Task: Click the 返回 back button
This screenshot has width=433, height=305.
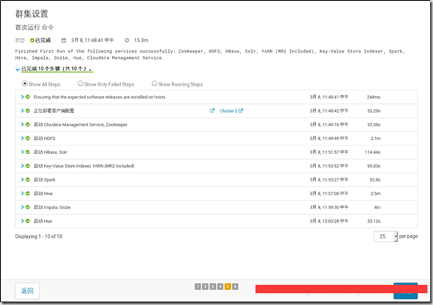Action: click(x=27, y=291)
